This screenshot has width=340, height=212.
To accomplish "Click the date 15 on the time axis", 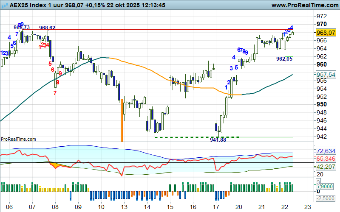I will coord(170,207).
